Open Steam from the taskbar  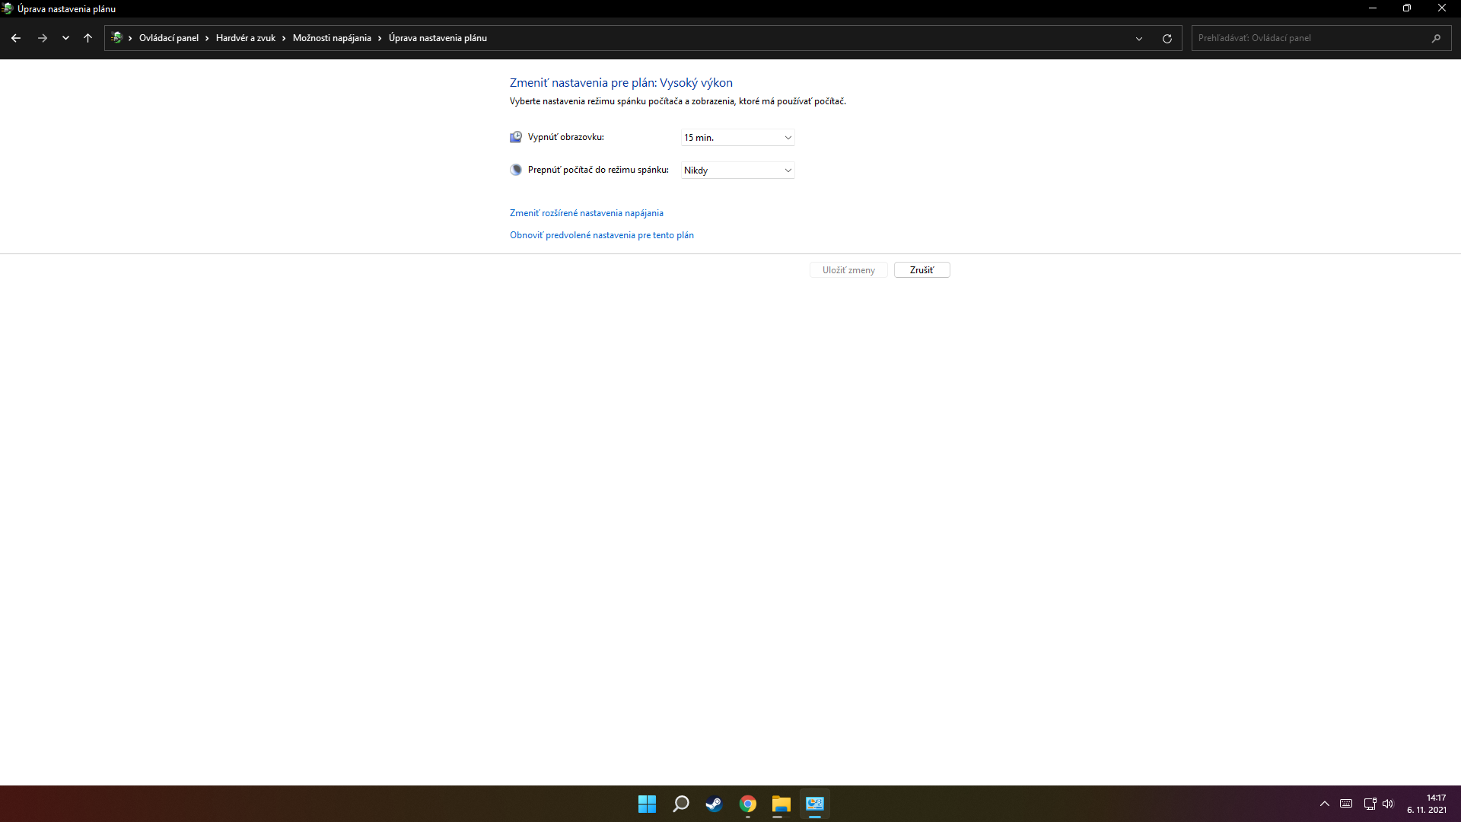714,804
